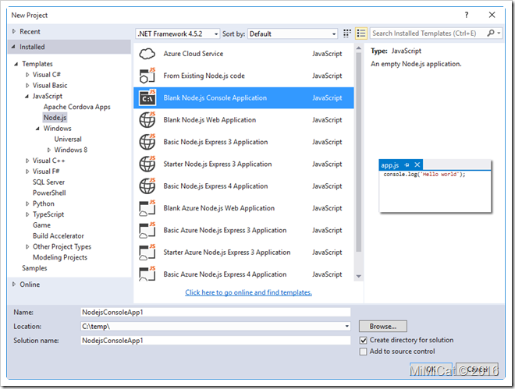515x389 pixels.
Task: Click the search magnifier icon
Action: tap(491, 33)
